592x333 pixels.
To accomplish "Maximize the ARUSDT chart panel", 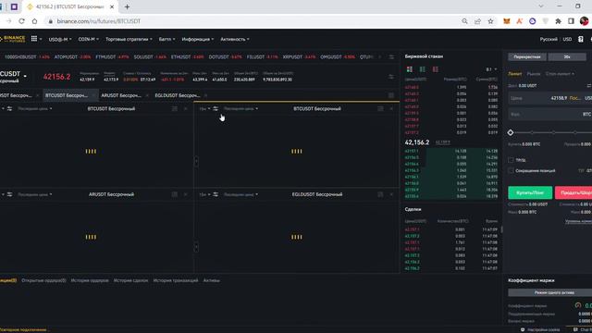I will (175, 194).
